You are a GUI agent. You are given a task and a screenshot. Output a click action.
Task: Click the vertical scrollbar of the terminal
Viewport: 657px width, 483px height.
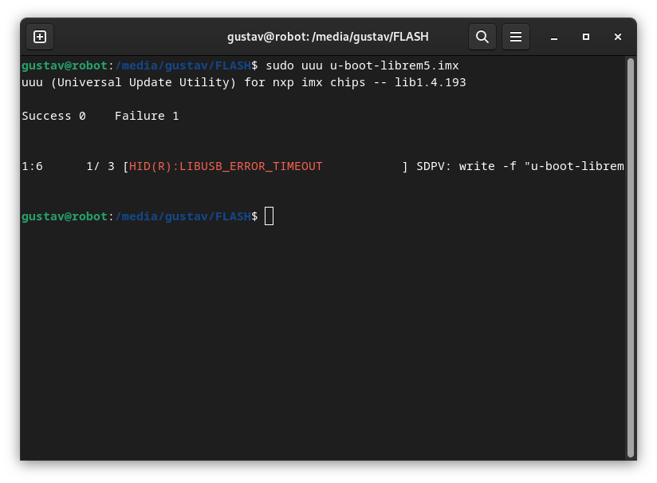[x=631, y=258]
